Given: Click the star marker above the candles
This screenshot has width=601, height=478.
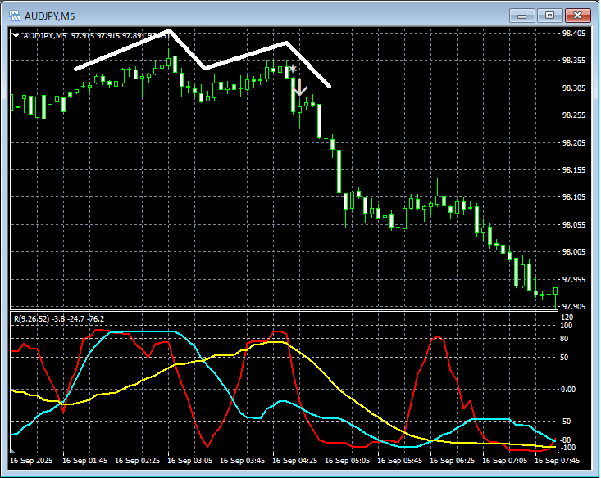Looking at the screenshot, I should pyautogui.click(x=292, y=70).
